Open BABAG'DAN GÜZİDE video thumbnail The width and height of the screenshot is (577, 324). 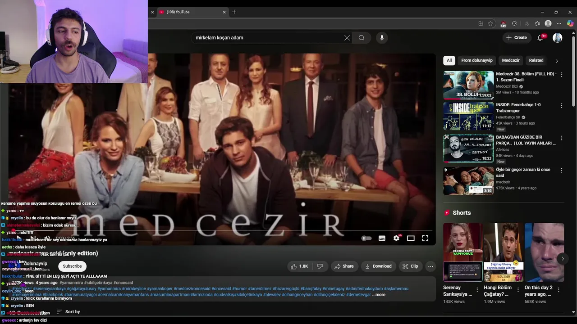point(468,148)
